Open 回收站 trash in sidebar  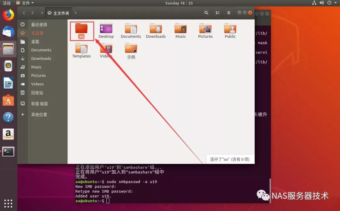(x=42, y=93)
